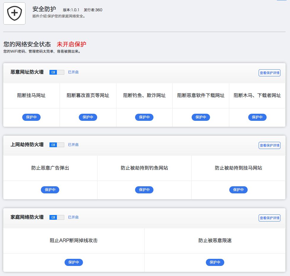The height and width of the screenshot is (276, 290).
Task: Click the 阻断钓鱼、欺诈网址 cell text
Action: (144, 95)
